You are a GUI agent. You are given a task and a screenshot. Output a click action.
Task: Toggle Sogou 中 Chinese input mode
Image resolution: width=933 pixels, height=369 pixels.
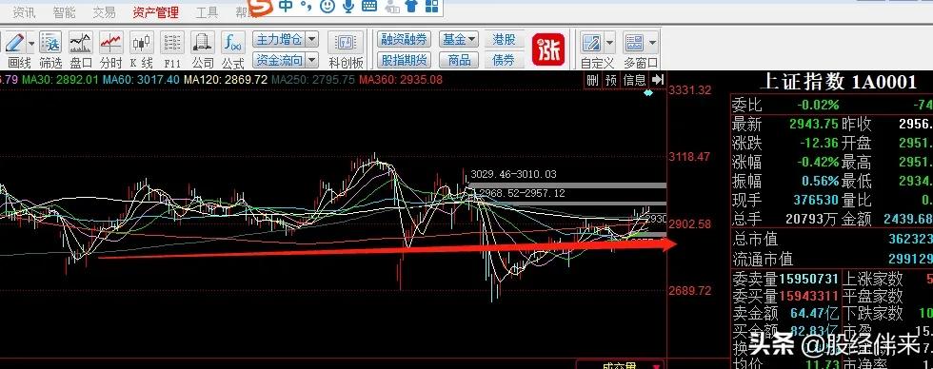tap(287, 6)
